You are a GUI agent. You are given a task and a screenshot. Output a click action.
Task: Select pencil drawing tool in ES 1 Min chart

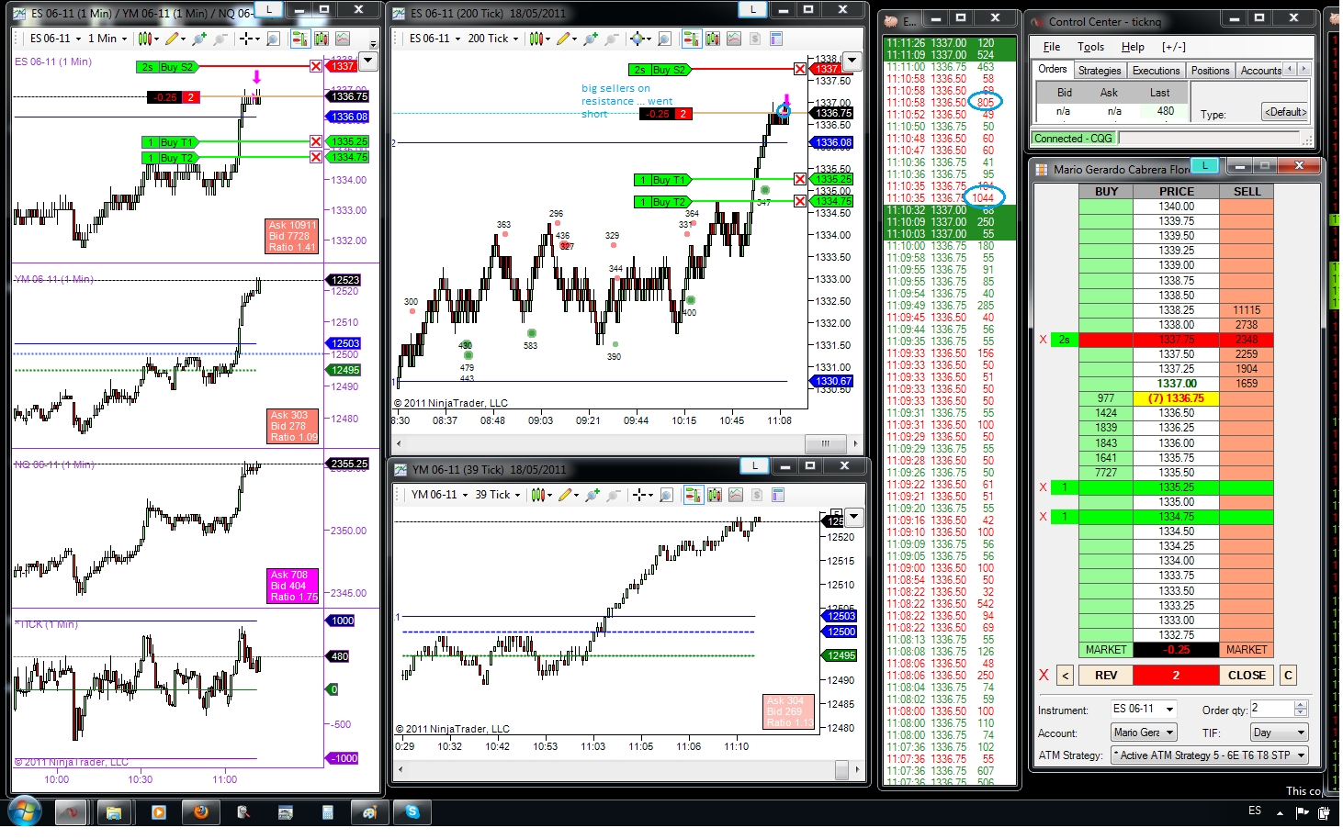pyautogui.click(x=174, y=39)
